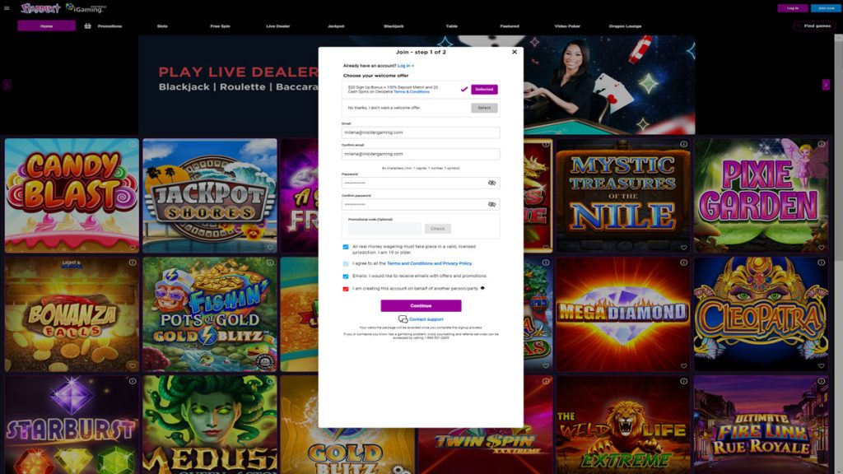Open info icon on Candy Blast tile
Image resolution: width=843 pixels, height=474 pixels.
point(133,144)
